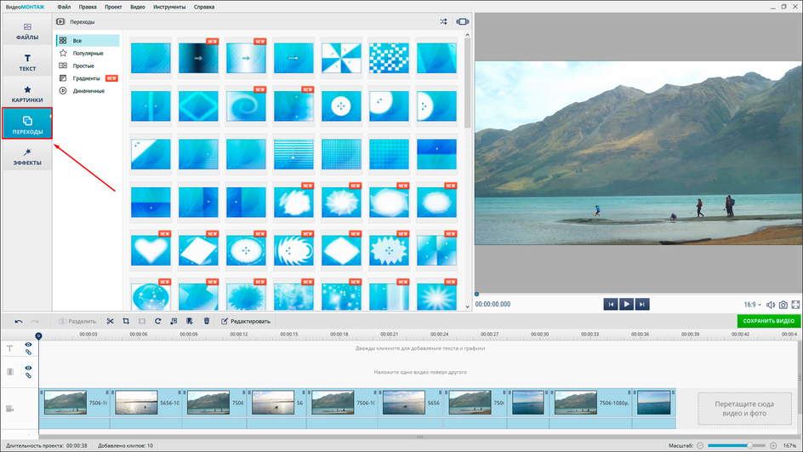Open the Инструменты menu
The image size is (803, 452).
point(169,7)
